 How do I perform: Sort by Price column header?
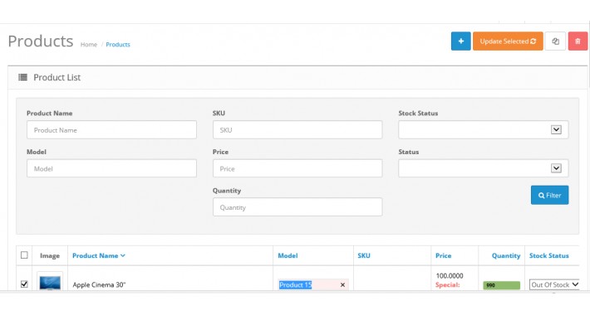443,255
